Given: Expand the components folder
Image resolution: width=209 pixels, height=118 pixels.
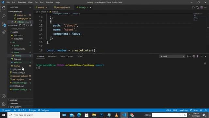Looking at the screenshot, I should [19, 49].
